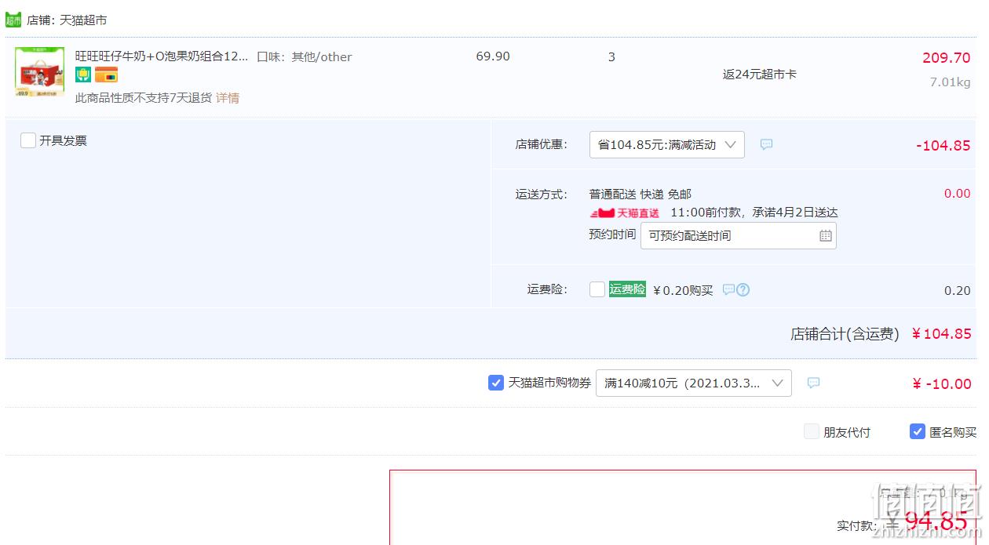Viewport: 989px width, 545px height.
Task: Click the comment icon next to ¥0.20购买
Action: [728, 290]
